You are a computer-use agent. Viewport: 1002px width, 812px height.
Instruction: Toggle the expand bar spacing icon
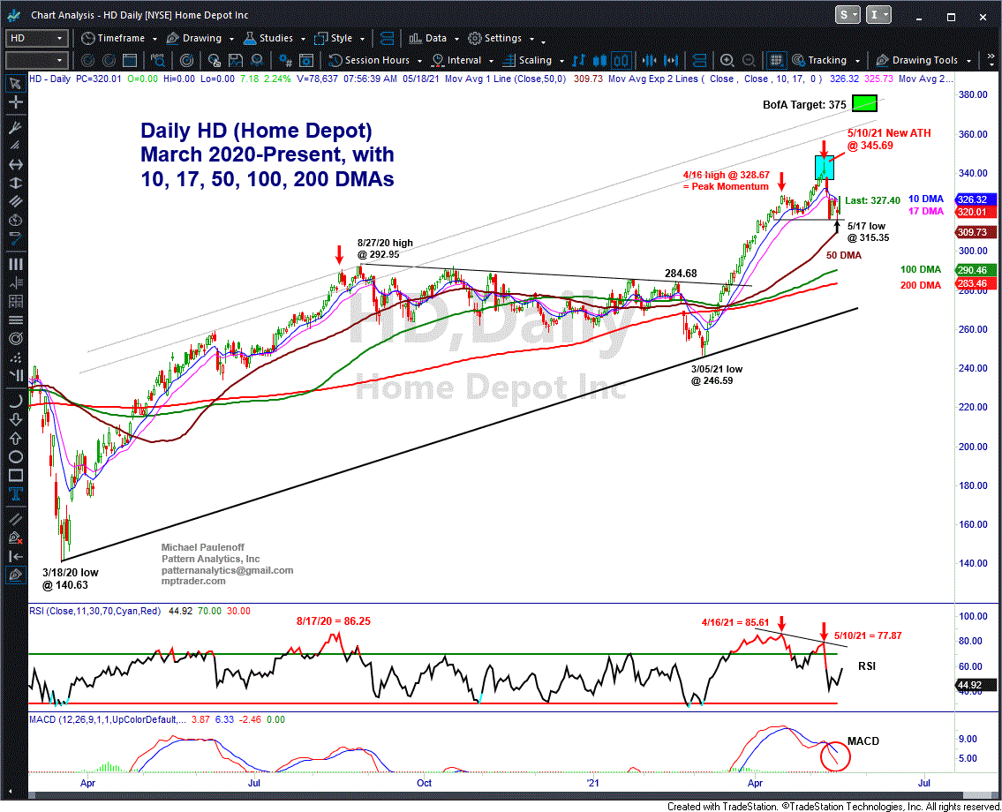click(x=670, y=60)
